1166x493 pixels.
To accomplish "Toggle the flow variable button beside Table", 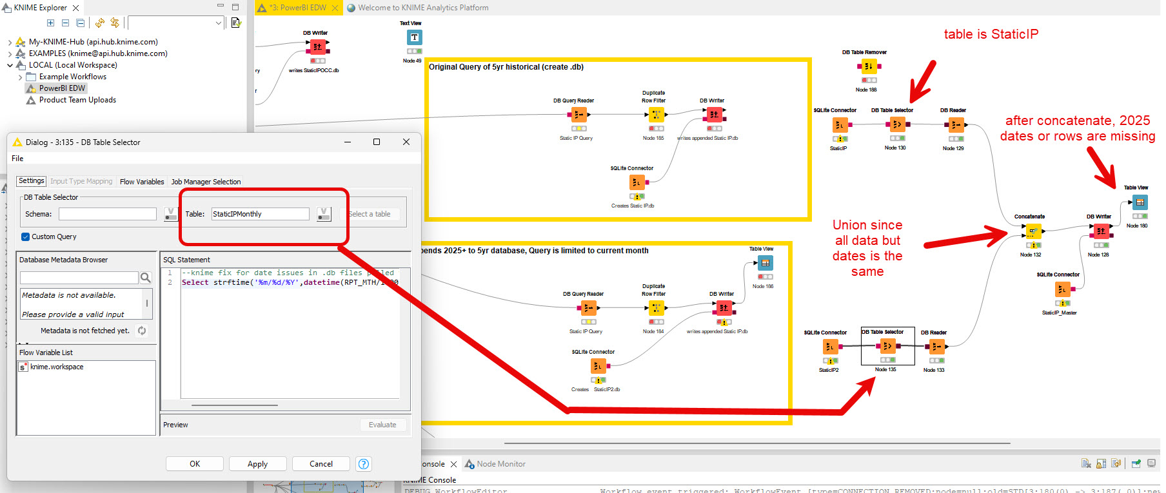I will pos(324,214).
